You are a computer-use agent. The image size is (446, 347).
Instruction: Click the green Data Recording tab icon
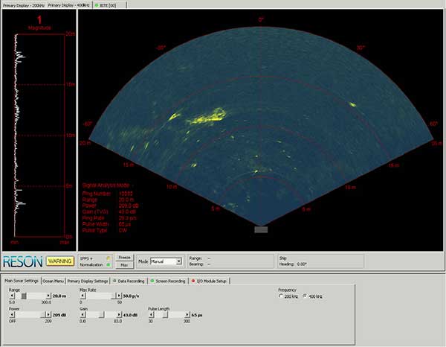[x=114, y=281]
